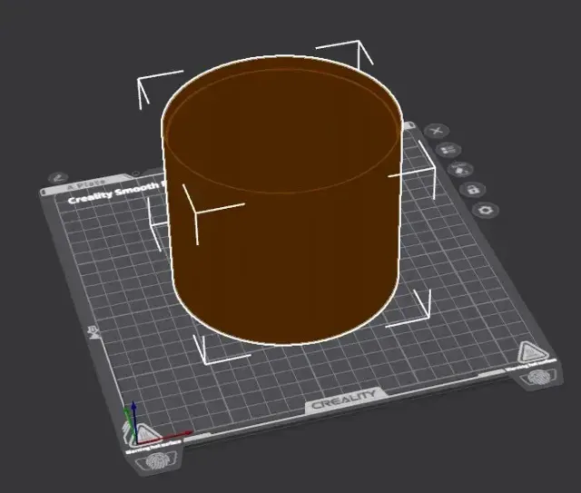Select the brown cylinder model

tap(282, 200)
